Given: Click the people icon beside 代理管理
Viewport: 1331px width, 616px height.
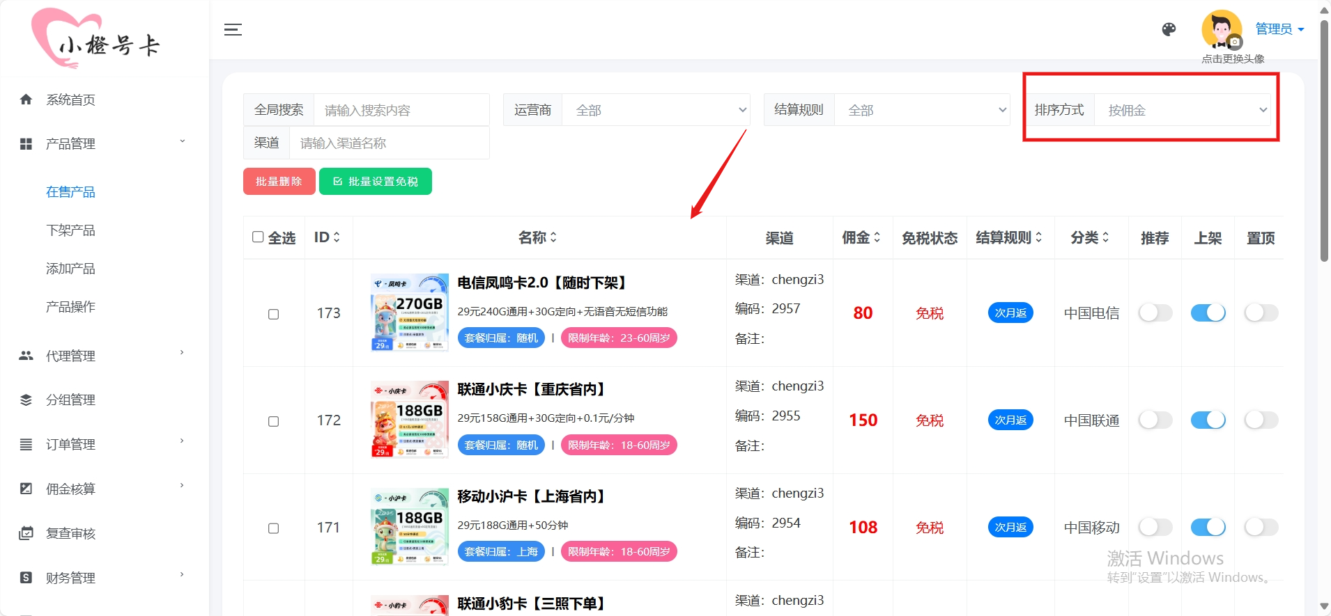Looking at the screenshot, I should tap(26, 356).
